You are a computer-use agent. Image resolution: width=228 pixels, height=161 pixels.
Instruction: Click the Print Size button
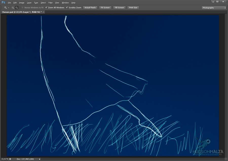click(133, 8)
